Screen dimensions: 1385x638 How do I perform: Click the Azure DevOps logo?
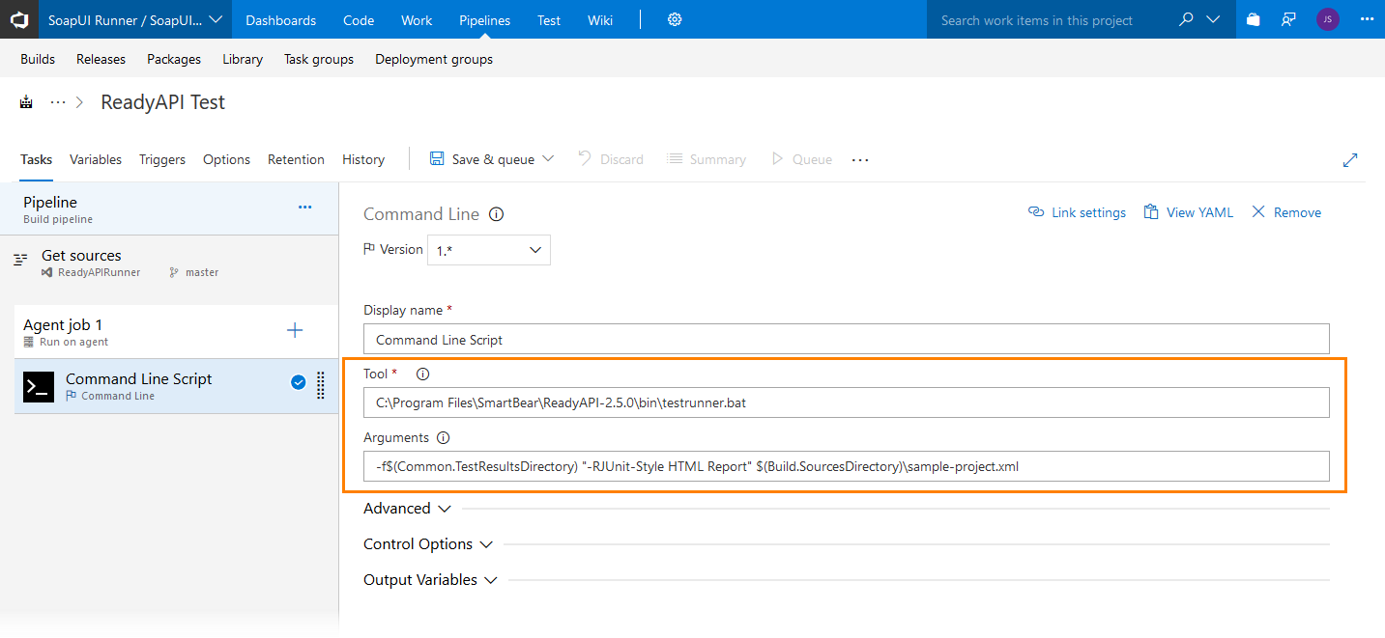[x=19, y=19]
